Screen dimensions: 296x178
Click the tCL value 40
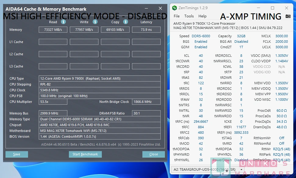point(201,56)
